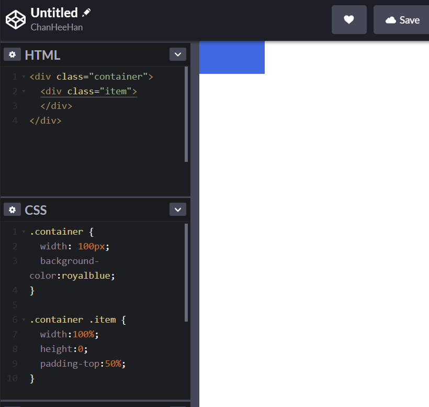Screen dimensions: 429x407
Task: Expand HTML panel dropdown chevron
Action: point(178,54)
